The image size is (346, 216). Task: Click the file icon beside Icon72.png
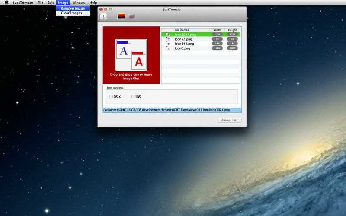(167, 39)
